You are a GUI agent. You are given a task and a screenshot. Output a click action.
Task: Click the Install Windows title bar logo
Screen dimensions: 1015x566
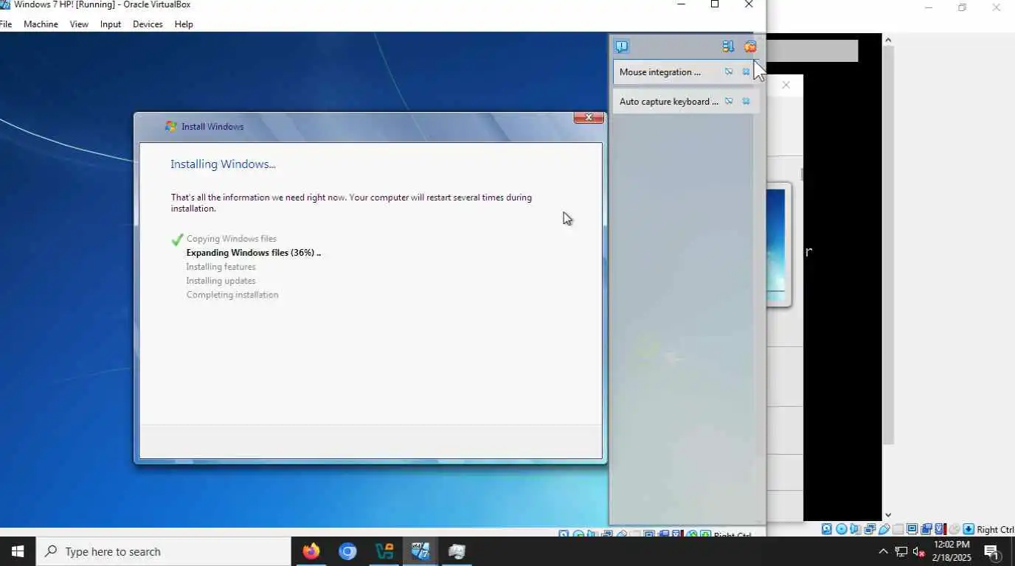[171, 126]
